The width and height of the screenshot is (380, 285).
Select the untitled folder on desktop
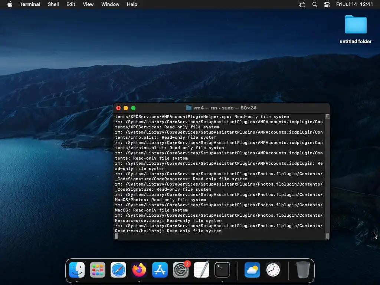pyautogui.click(x=356, y=29)
